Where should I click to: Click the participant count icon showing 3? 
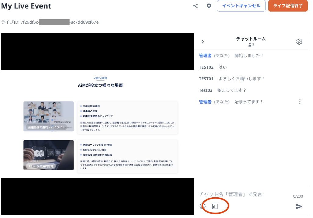pyautogui.click(x=251, y=45)
